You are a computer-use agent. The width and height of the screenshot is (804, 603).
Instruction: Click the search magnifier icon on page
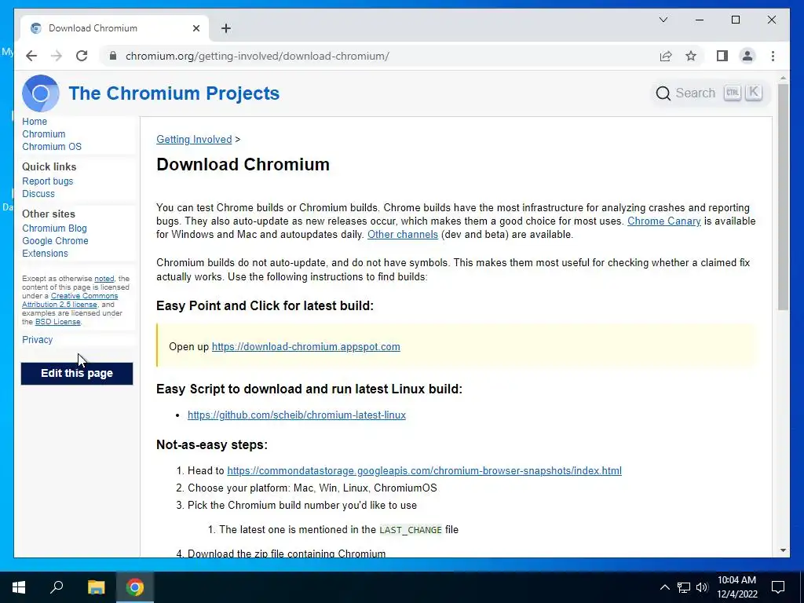pyautogui.click(x=663, y=93)
